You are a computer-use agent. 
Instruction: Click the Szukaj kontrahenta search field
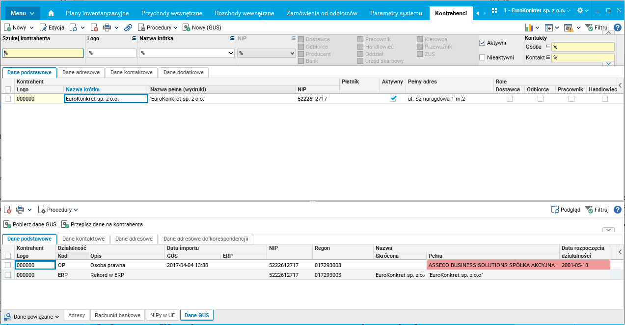point(43,53)
